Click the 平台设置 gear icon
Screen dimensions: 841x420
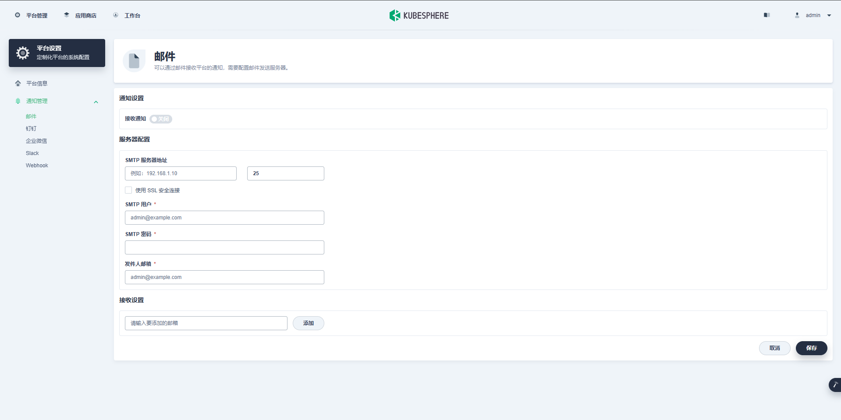[x=23, y=53]
